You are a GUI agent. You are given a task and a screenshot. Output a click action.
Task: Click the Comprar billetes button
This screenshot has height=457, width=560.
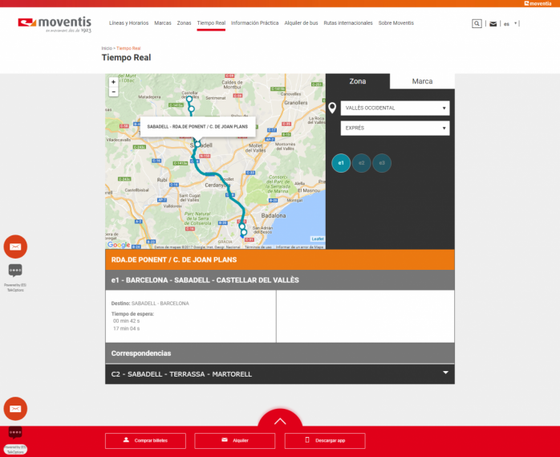pos(145,441)
